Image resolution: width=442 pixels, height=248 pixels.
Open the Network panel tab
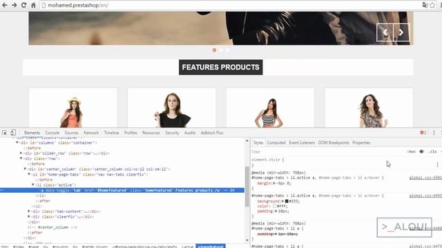click(91, 133)
